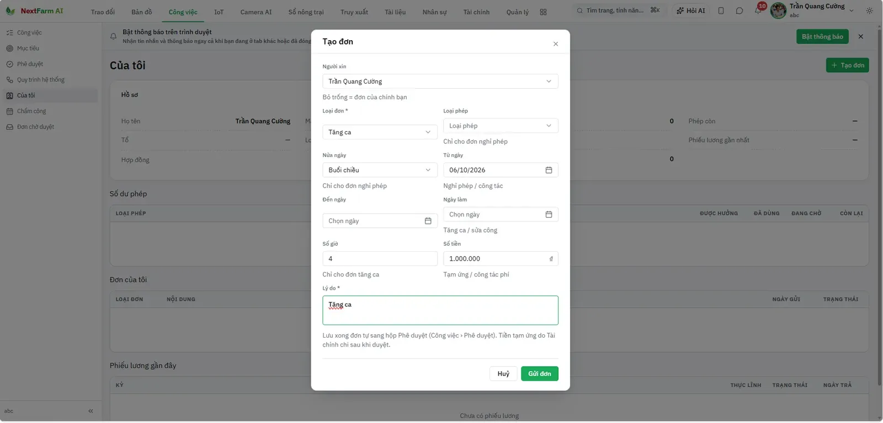Expand the Loại phép dropdown
Image resolution: width=883 pixels, height=423 pixels.
click(501, 126)
